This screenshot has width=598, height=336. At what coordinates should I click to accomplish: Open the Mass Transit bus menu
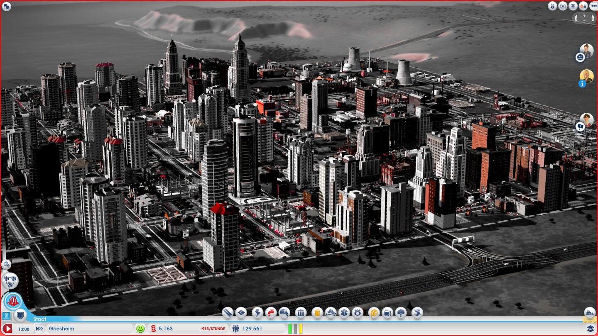tap(387, 312)
